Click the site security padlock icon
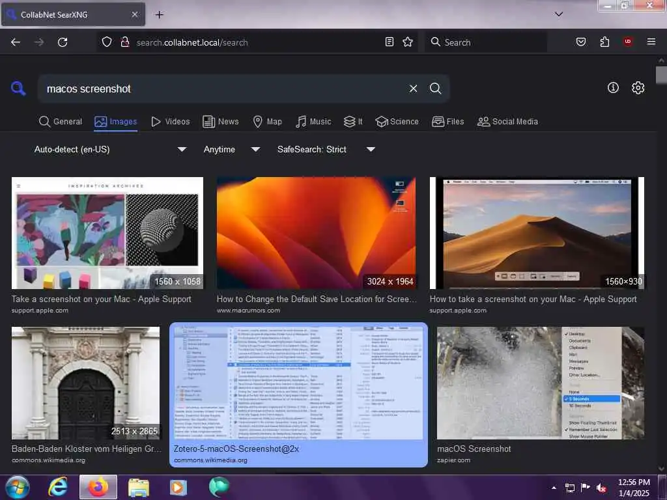The image size is (667, 500). click(x=125, y=42)
